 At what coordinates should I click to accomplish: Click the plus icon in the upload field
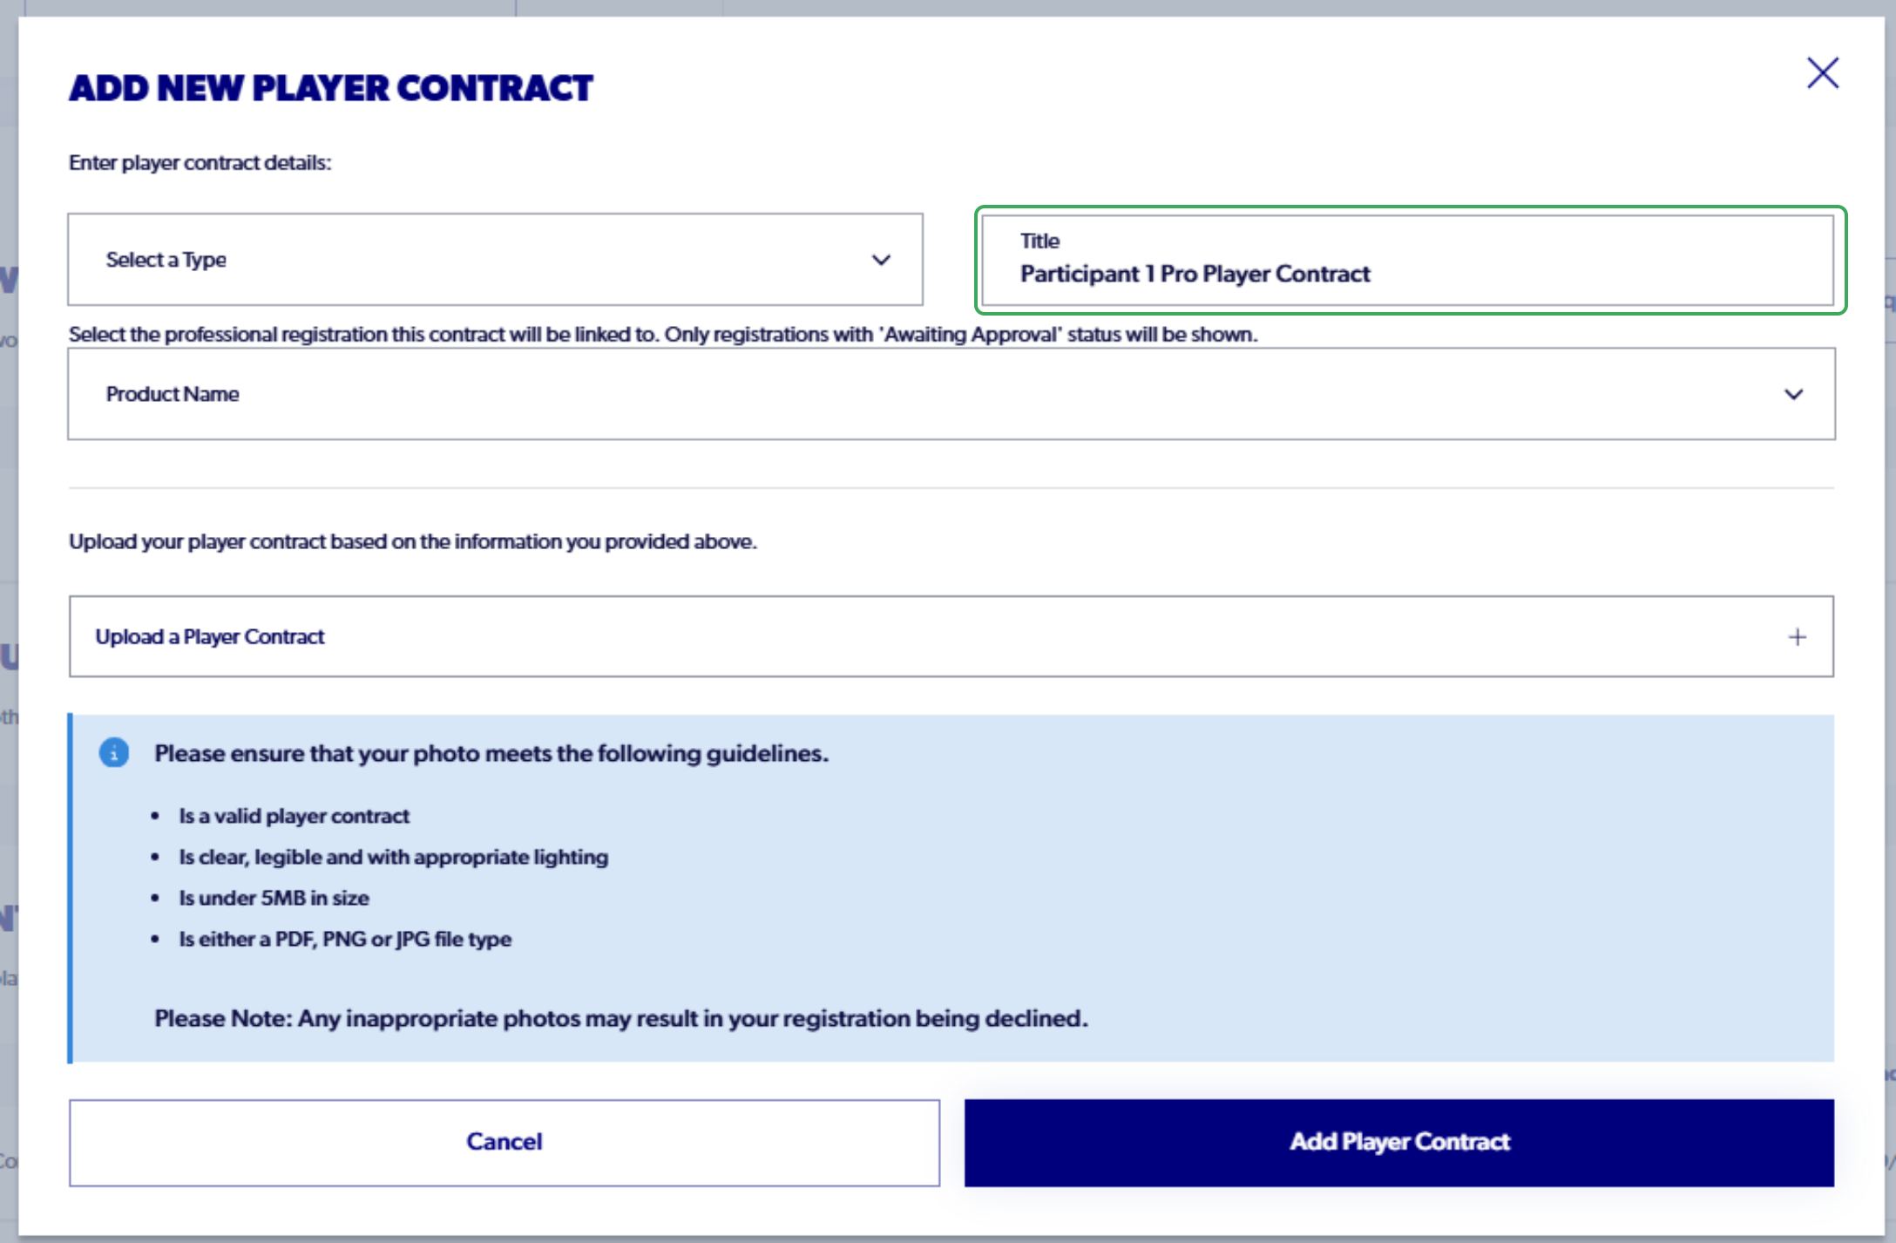pos(1797,637)
